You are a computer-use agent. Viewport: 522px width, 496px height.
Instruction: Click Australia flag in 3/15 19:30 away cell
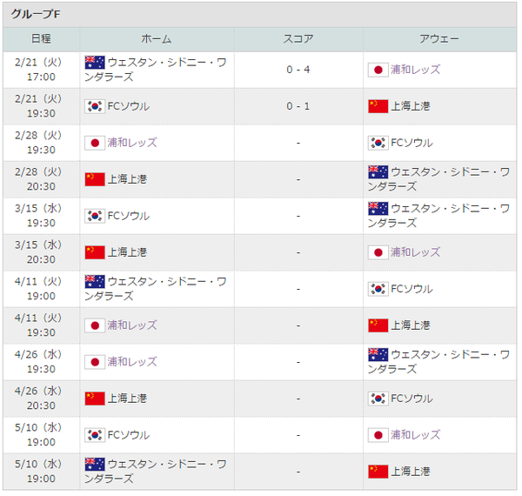click(378, 209)
